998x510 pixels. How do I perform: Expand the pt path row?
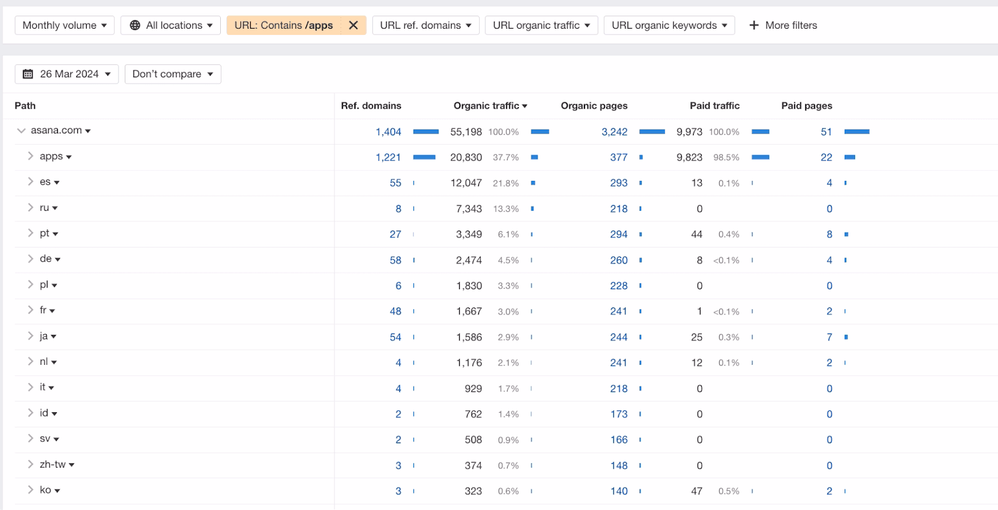30,233
